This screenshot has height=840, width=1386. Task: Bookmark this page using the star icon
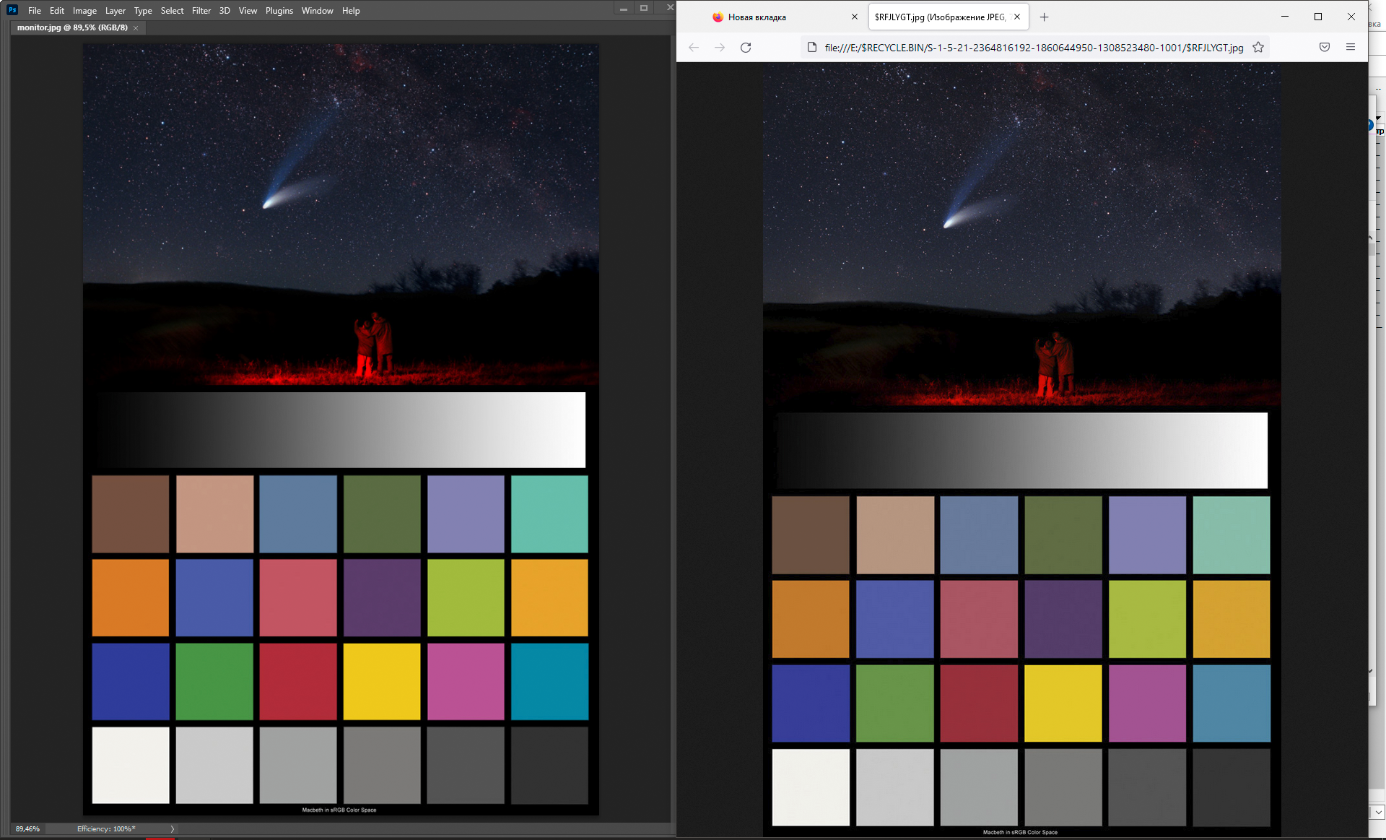(x=1258, y=47)
